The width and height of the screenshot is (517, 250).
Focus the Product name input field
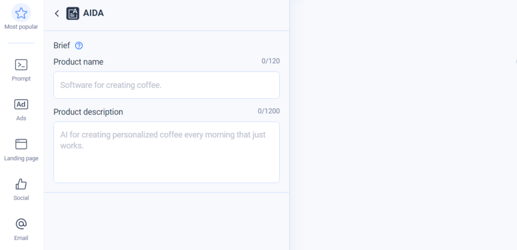[x=167, y=85]
